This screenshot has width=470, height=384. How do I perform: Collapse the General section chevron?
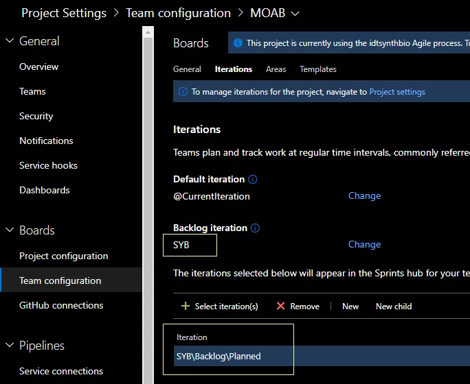pos(10,41)
